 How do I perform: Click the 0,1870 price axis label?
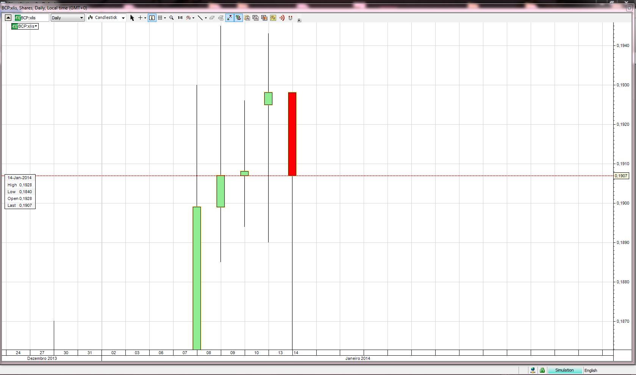(623, 321)
